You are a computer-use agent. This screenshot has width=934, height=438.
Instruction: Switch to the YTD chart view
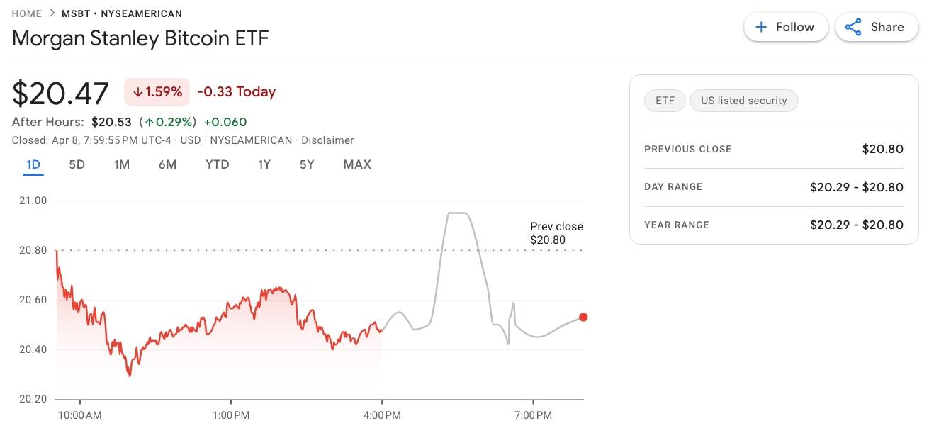tap(218, 164)
